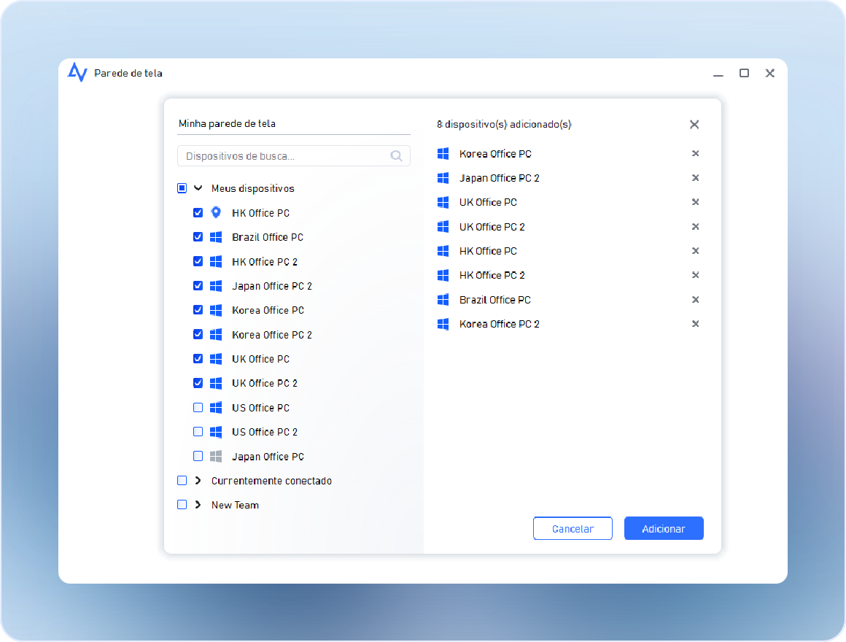This screenshot has width=846, height=642.
Task: Click the Cancelar button
Action: [573, 529]
